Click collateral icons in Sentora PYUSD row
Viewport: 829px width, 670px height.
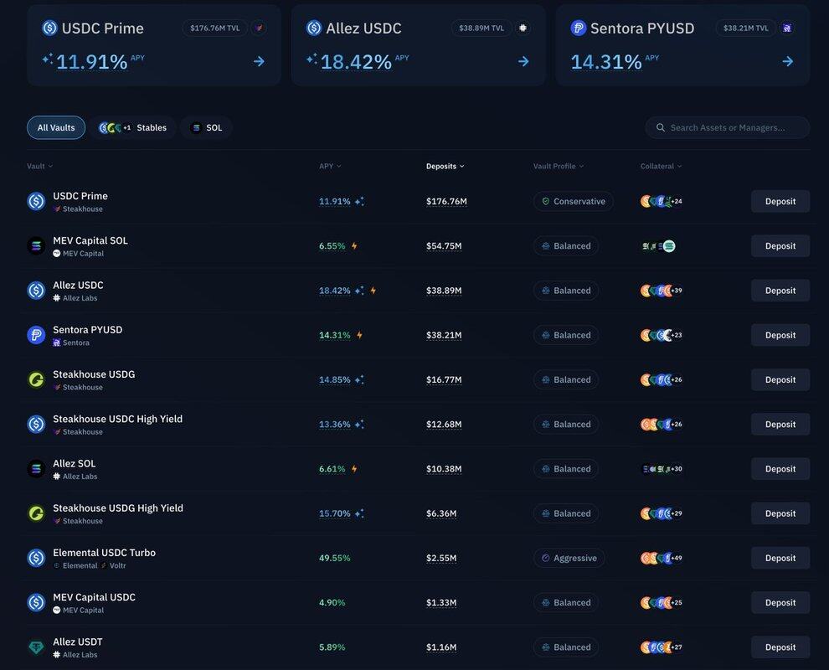(662, 335)
